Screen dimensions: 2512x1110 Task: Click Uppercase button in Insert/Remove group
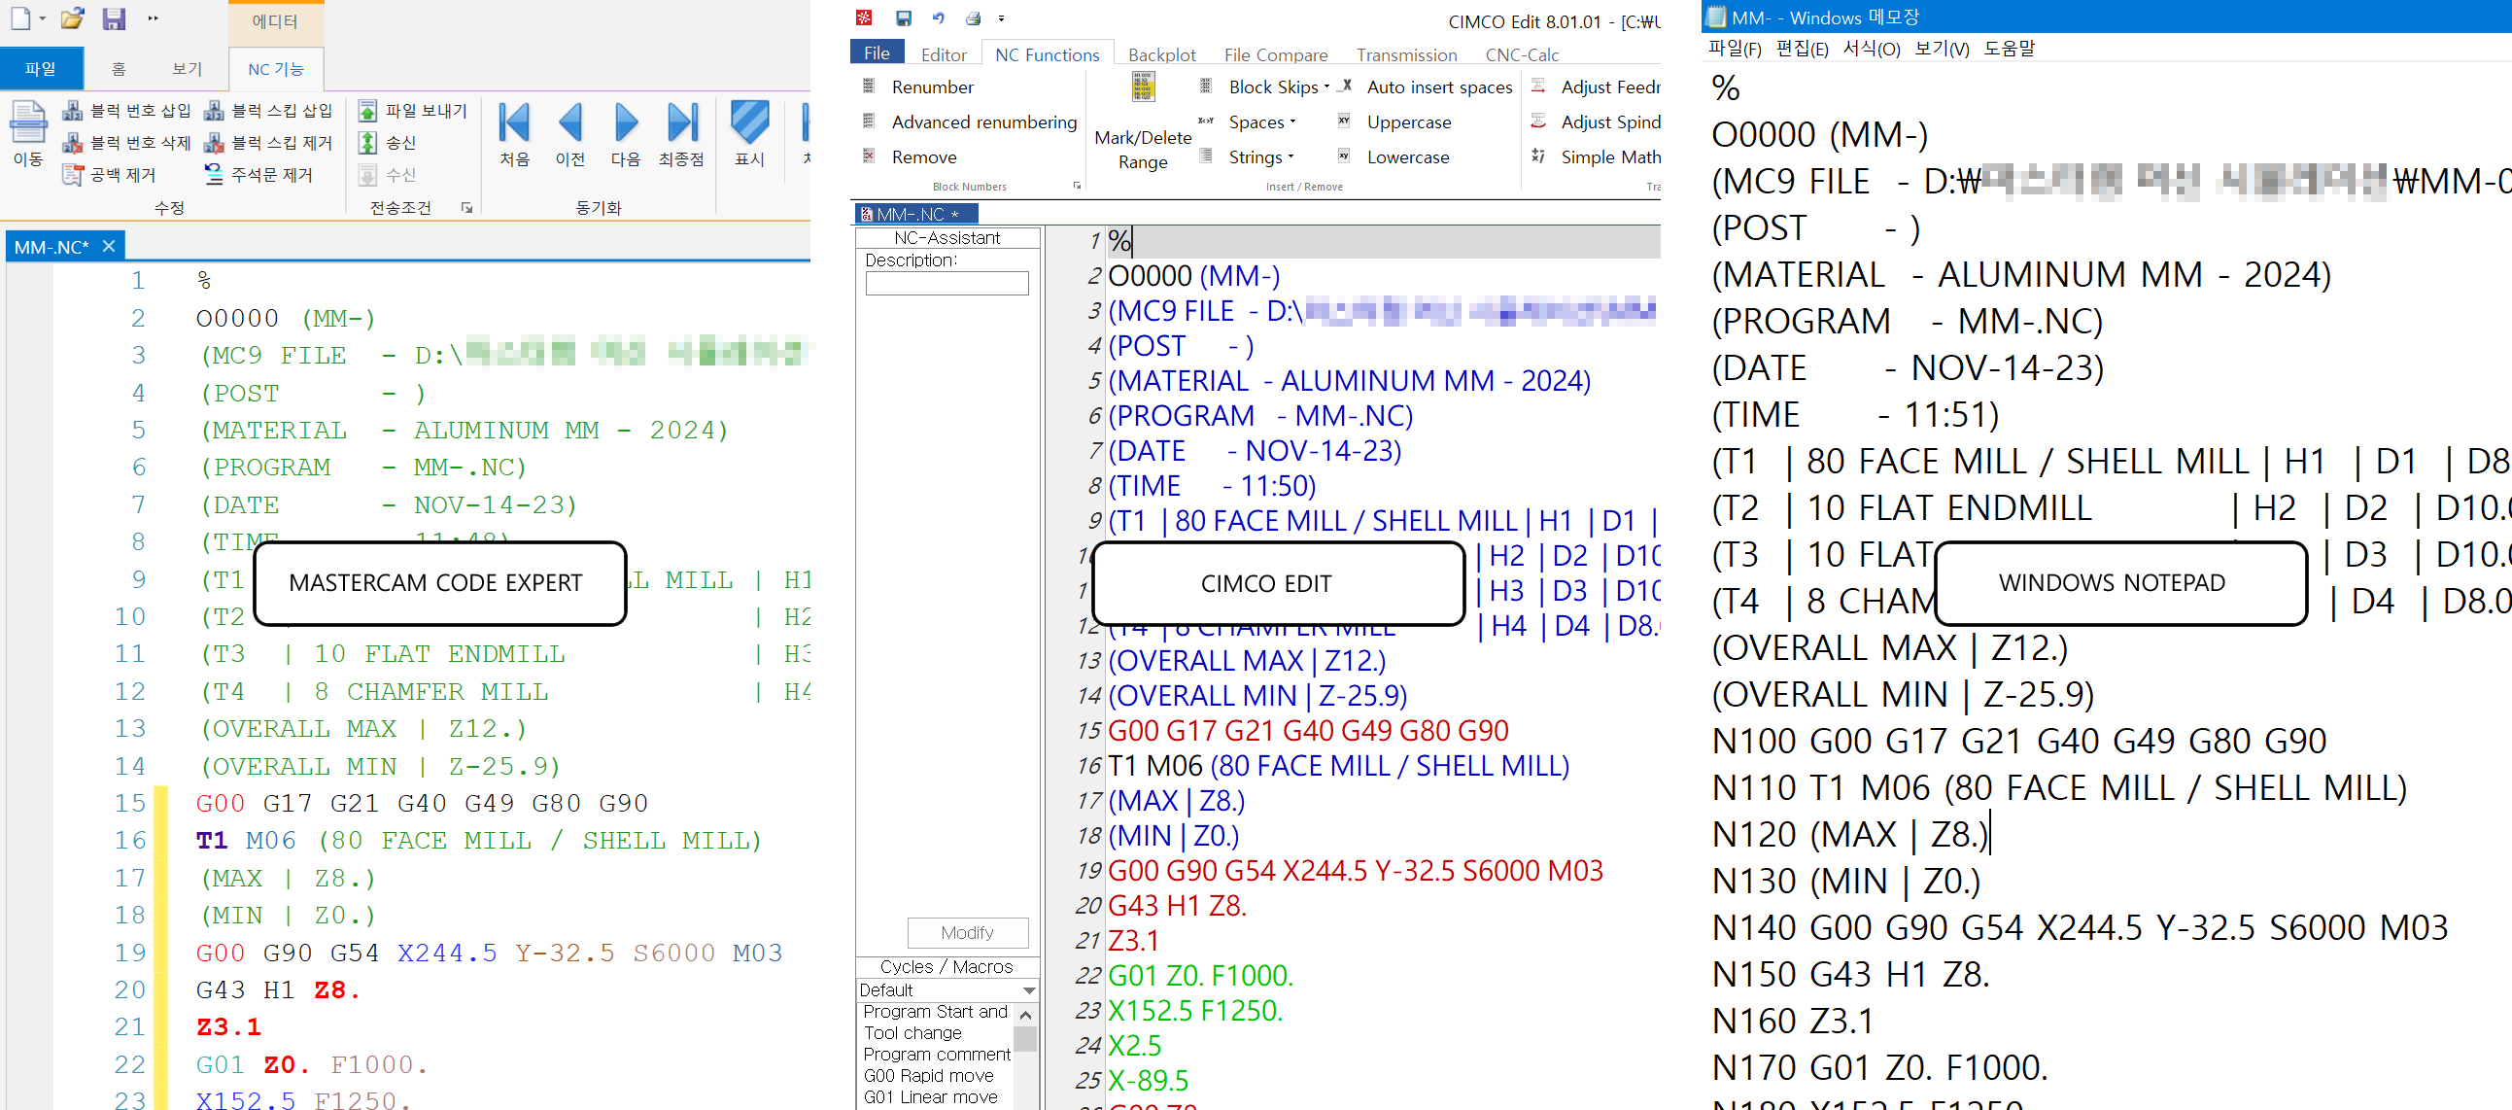click(x=1408, y=121)
